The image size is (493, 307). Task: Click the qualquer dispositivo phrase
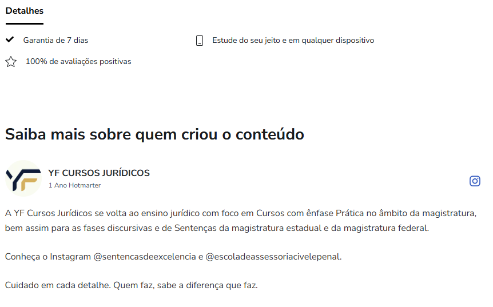click(x=337, y=40)
